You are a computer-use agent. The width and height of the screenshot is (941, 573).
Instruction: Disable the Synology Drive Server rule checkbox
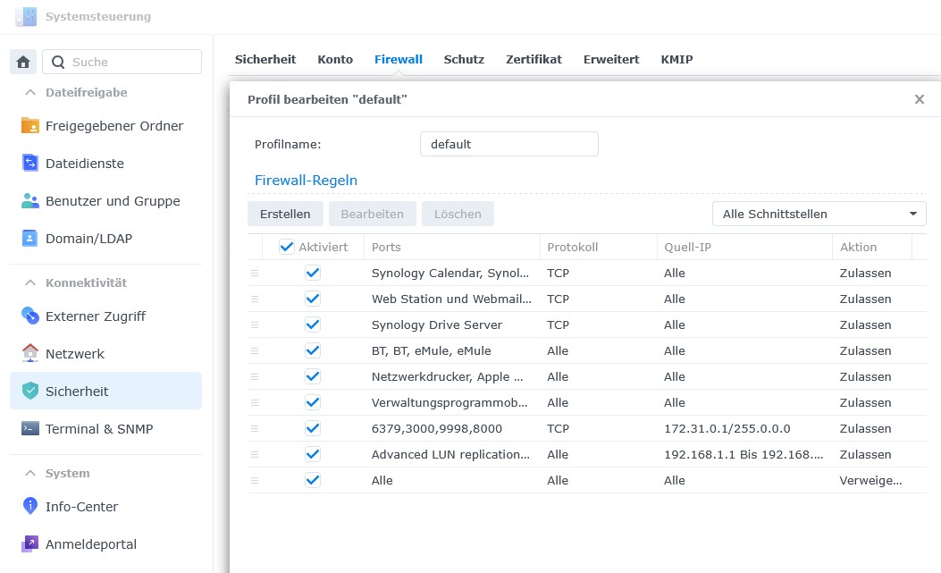[x=313, y=324]
